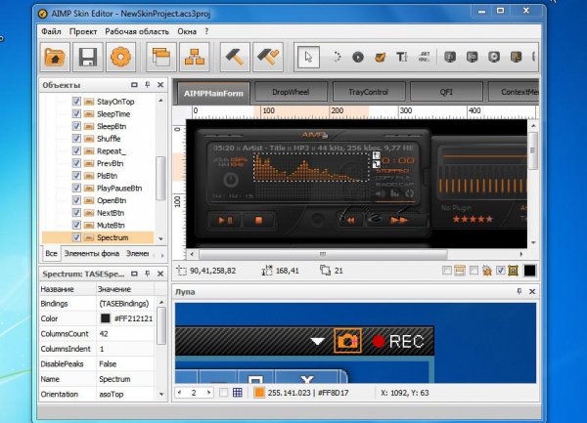Viewport: 587px width, 423px height.
Task: Switch to the QFI form tab
Action: pos(446,92)
